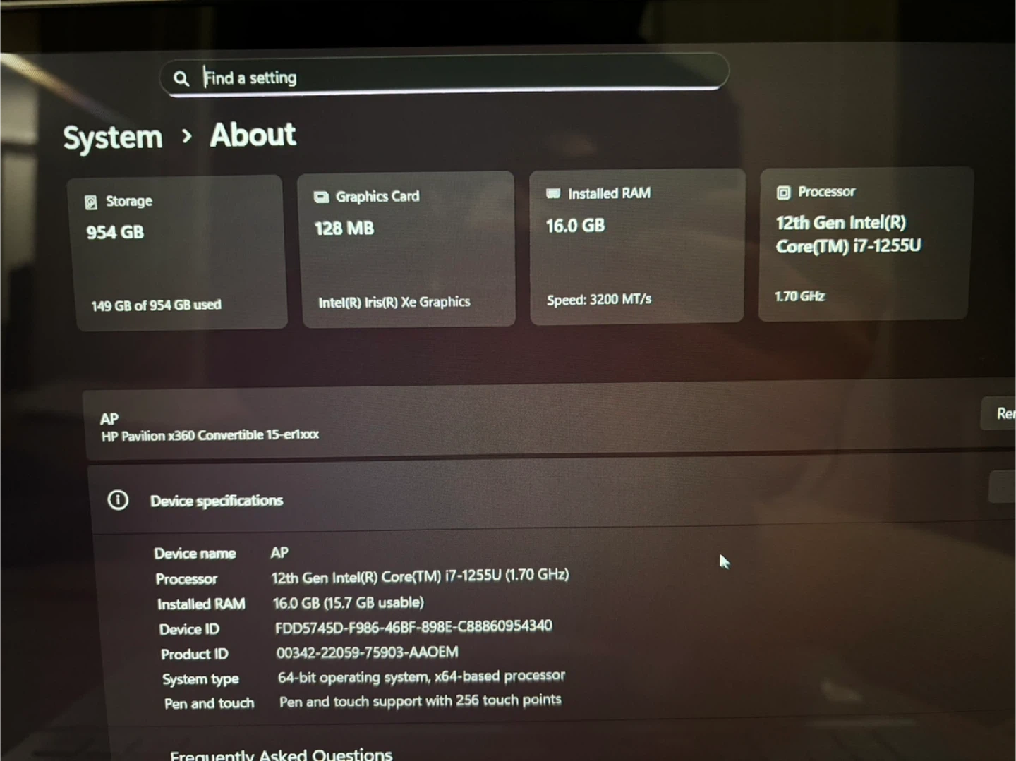Open the Frequently Asked Questions section

[281, 754]
